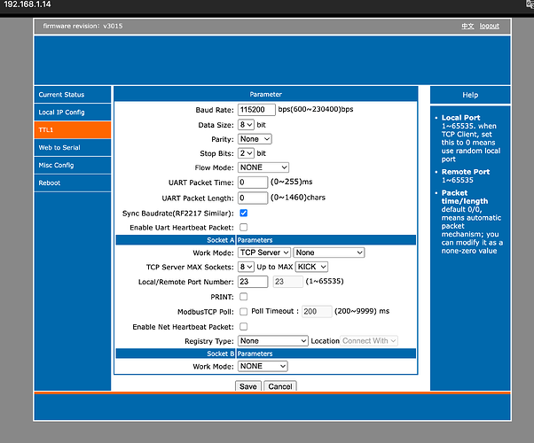
Task: Enable Uart Heartbeat Packet checkbox
Action: click(x=244, y=228)
